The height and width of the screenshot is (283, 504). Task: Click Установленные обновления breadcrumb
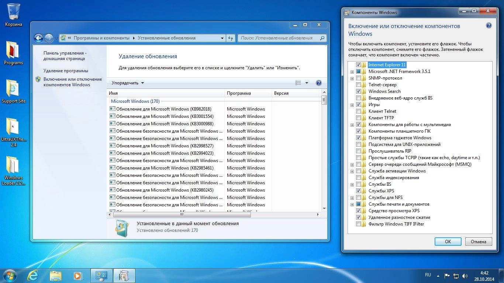pos(166,38)
